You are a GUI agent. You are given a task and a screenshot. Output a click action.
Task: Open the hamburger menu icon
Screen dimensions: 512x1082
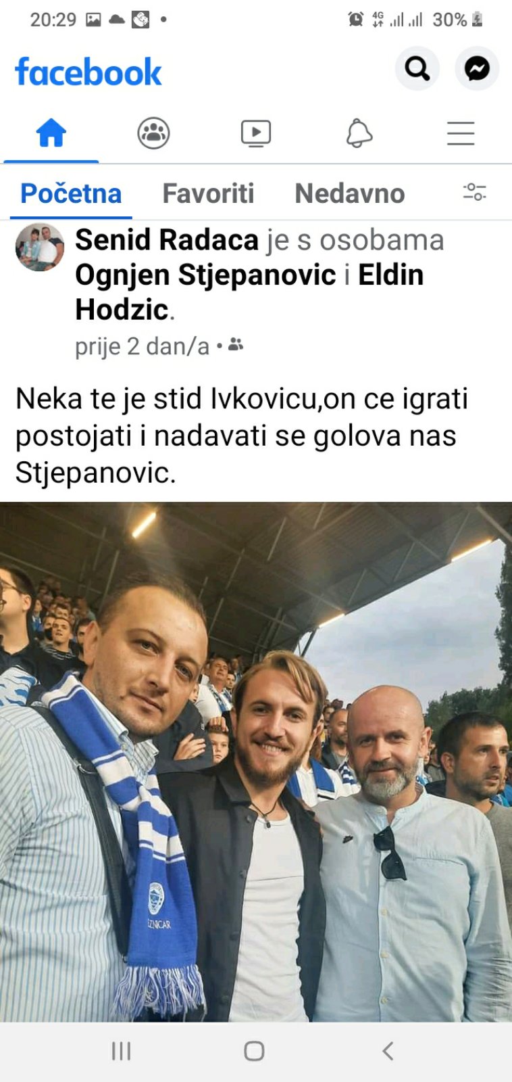pos(461,133)
